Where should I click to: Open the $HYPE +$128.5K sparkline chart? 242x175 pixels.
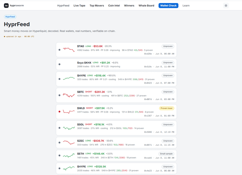click(69, 168)
